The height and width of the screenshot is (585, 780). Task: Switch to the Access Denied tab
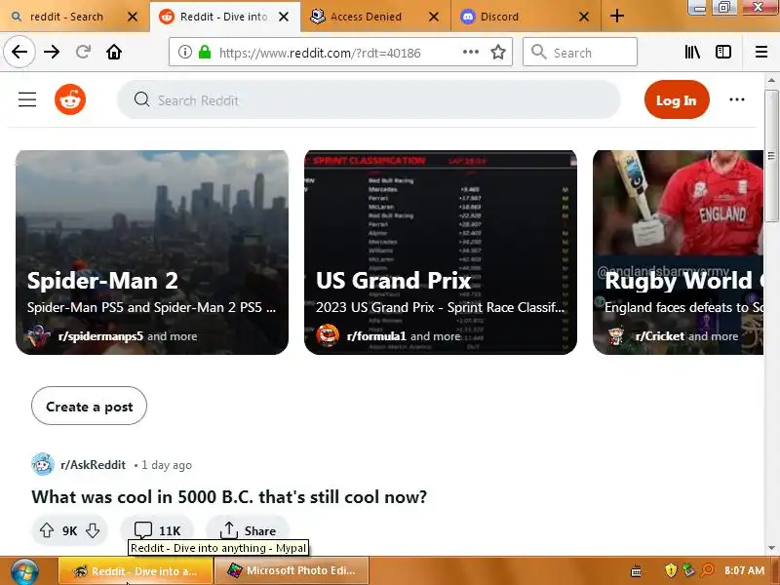tap(375, 17)
